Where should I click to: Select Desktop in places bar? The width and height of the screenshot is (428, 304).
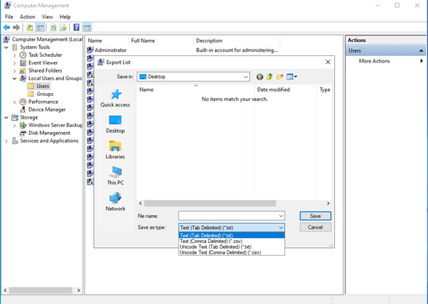pyautogui.click(x=115, y=124)
